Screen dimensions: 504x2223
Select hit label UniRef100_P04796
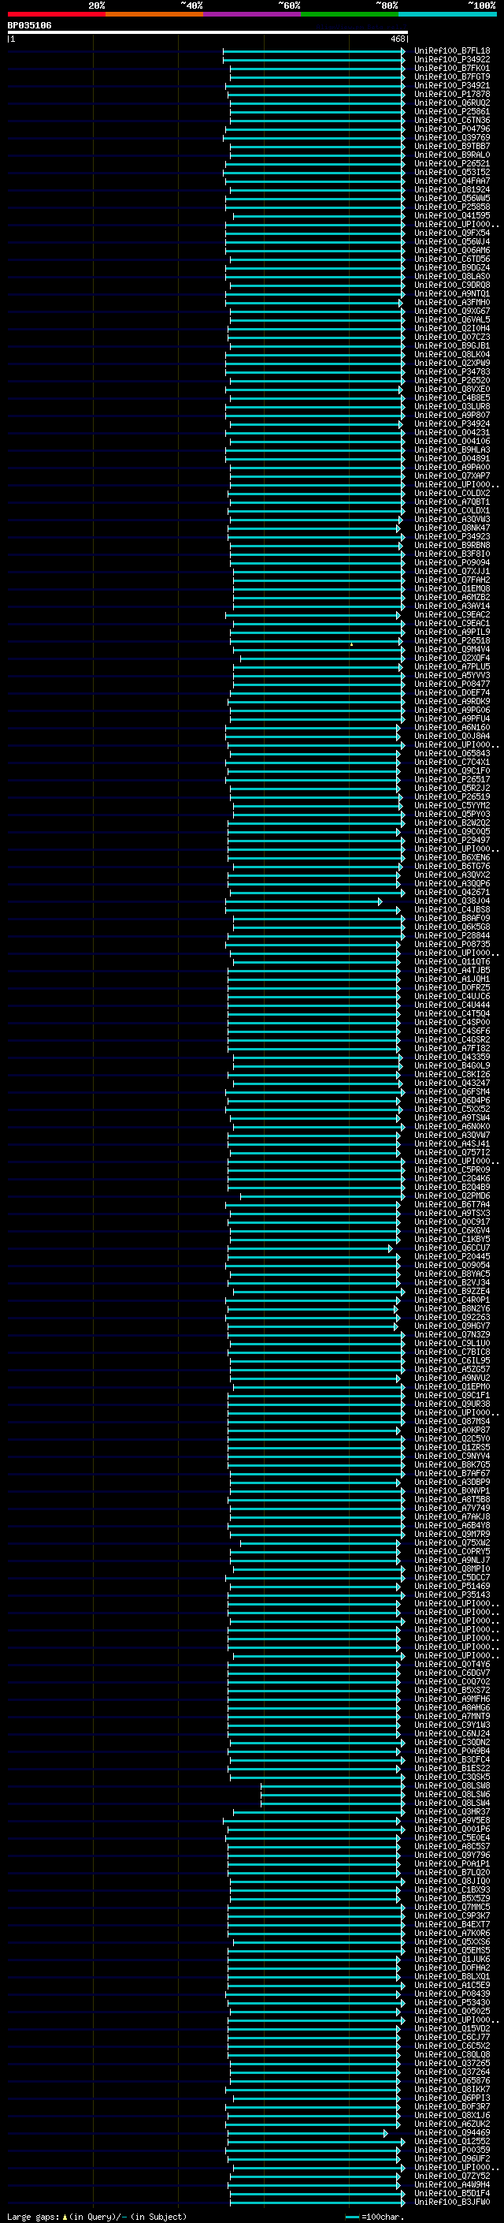(451, 129)
